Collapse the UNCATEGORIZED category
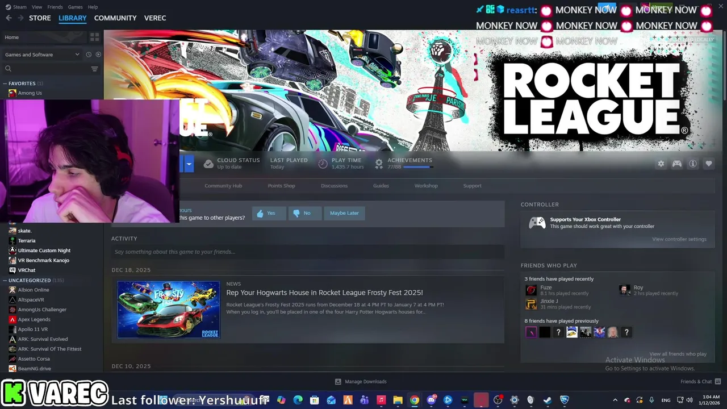 click(5, 281)
